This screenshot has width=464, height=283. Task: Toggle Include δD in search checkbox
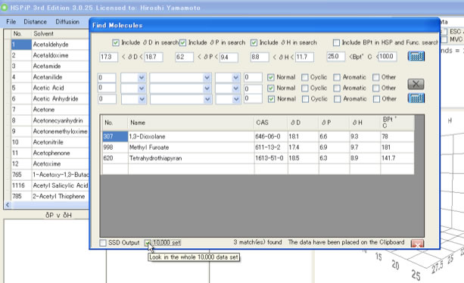point(116,43)
